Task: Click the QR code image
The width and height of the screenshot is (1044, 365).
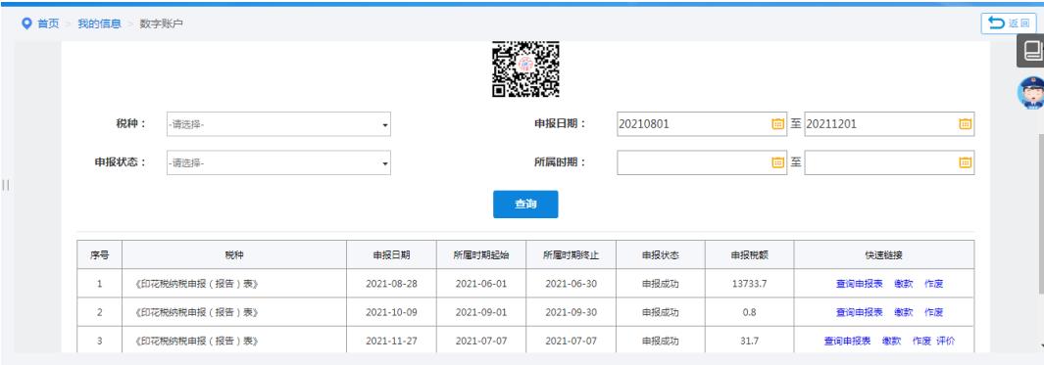Action: [x=525, y=69]
